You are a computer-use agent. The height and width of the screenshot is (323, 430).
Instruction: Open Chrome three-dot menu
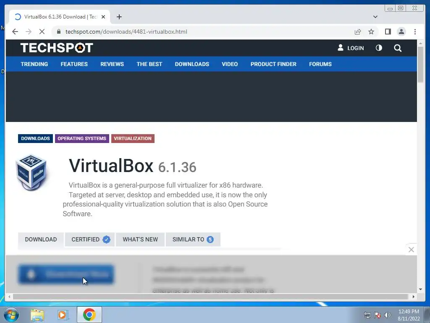click(x=415, y=32)
